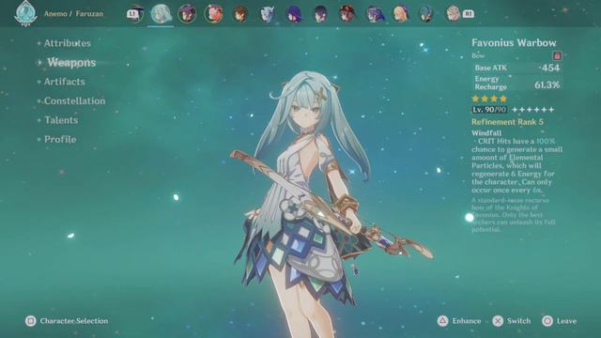Select the purple witch-hat character portrait after Faruzan
Image resolution: width=601 pixels, height=338 pixels.
[x=187, y=14]
